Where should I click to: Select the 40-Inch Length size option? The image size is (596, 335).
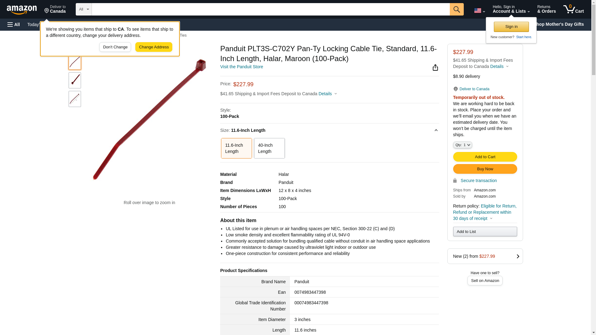click(x=269, y=148)
